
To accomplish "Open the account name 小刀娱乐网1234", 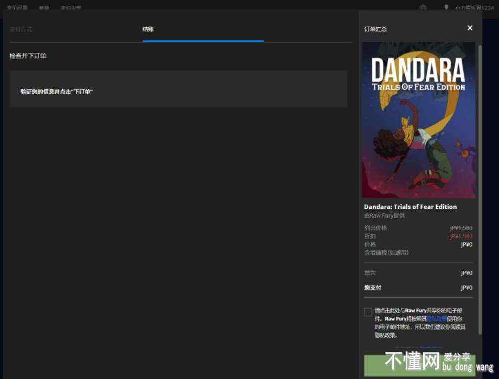I will pos(474,8).
